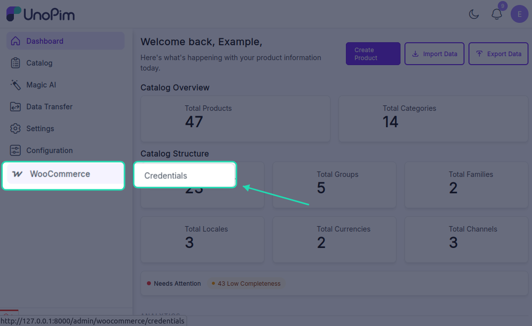Open the Total Categories card
The width and height of the screenshot is (532, 326).
(x=433, y=119)
